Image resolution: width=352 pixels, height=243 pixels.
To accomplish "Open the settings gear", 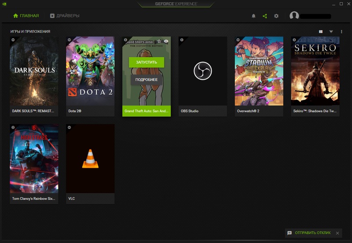I will tap(276, 16).
